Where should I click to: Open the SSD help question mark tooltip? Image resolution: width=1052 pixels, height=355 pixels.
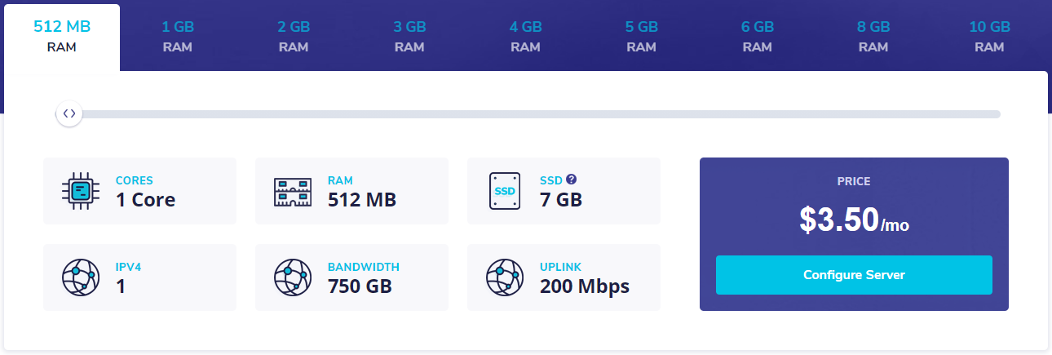pos(572,180)
